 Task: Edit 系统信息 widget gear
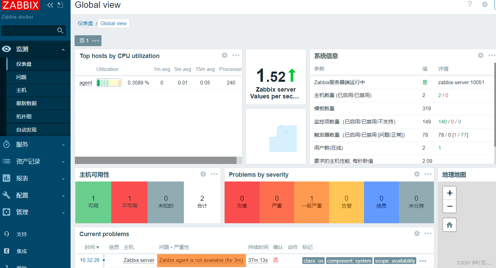[x=481, y=55]
